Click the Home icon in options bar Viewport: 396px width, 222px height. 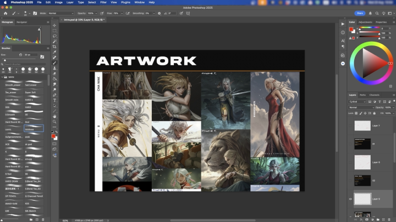click(x=5, y=13)
